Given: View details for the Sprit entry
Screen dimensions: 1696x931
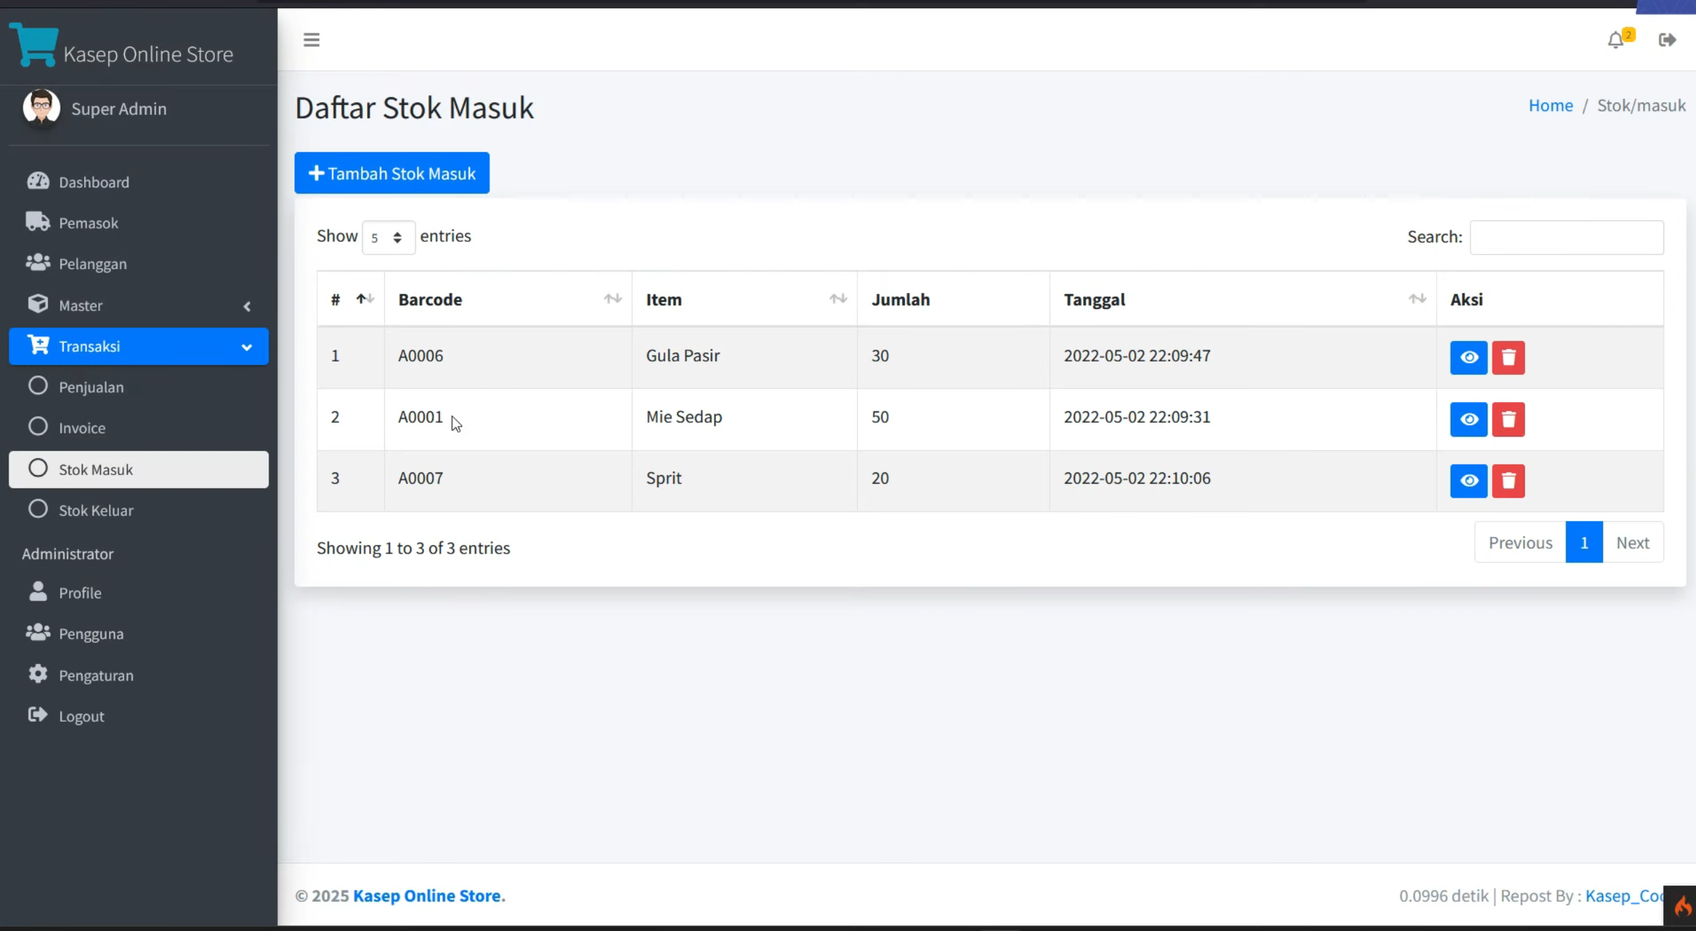Looking at the screenshot, I should (1469, 480).
